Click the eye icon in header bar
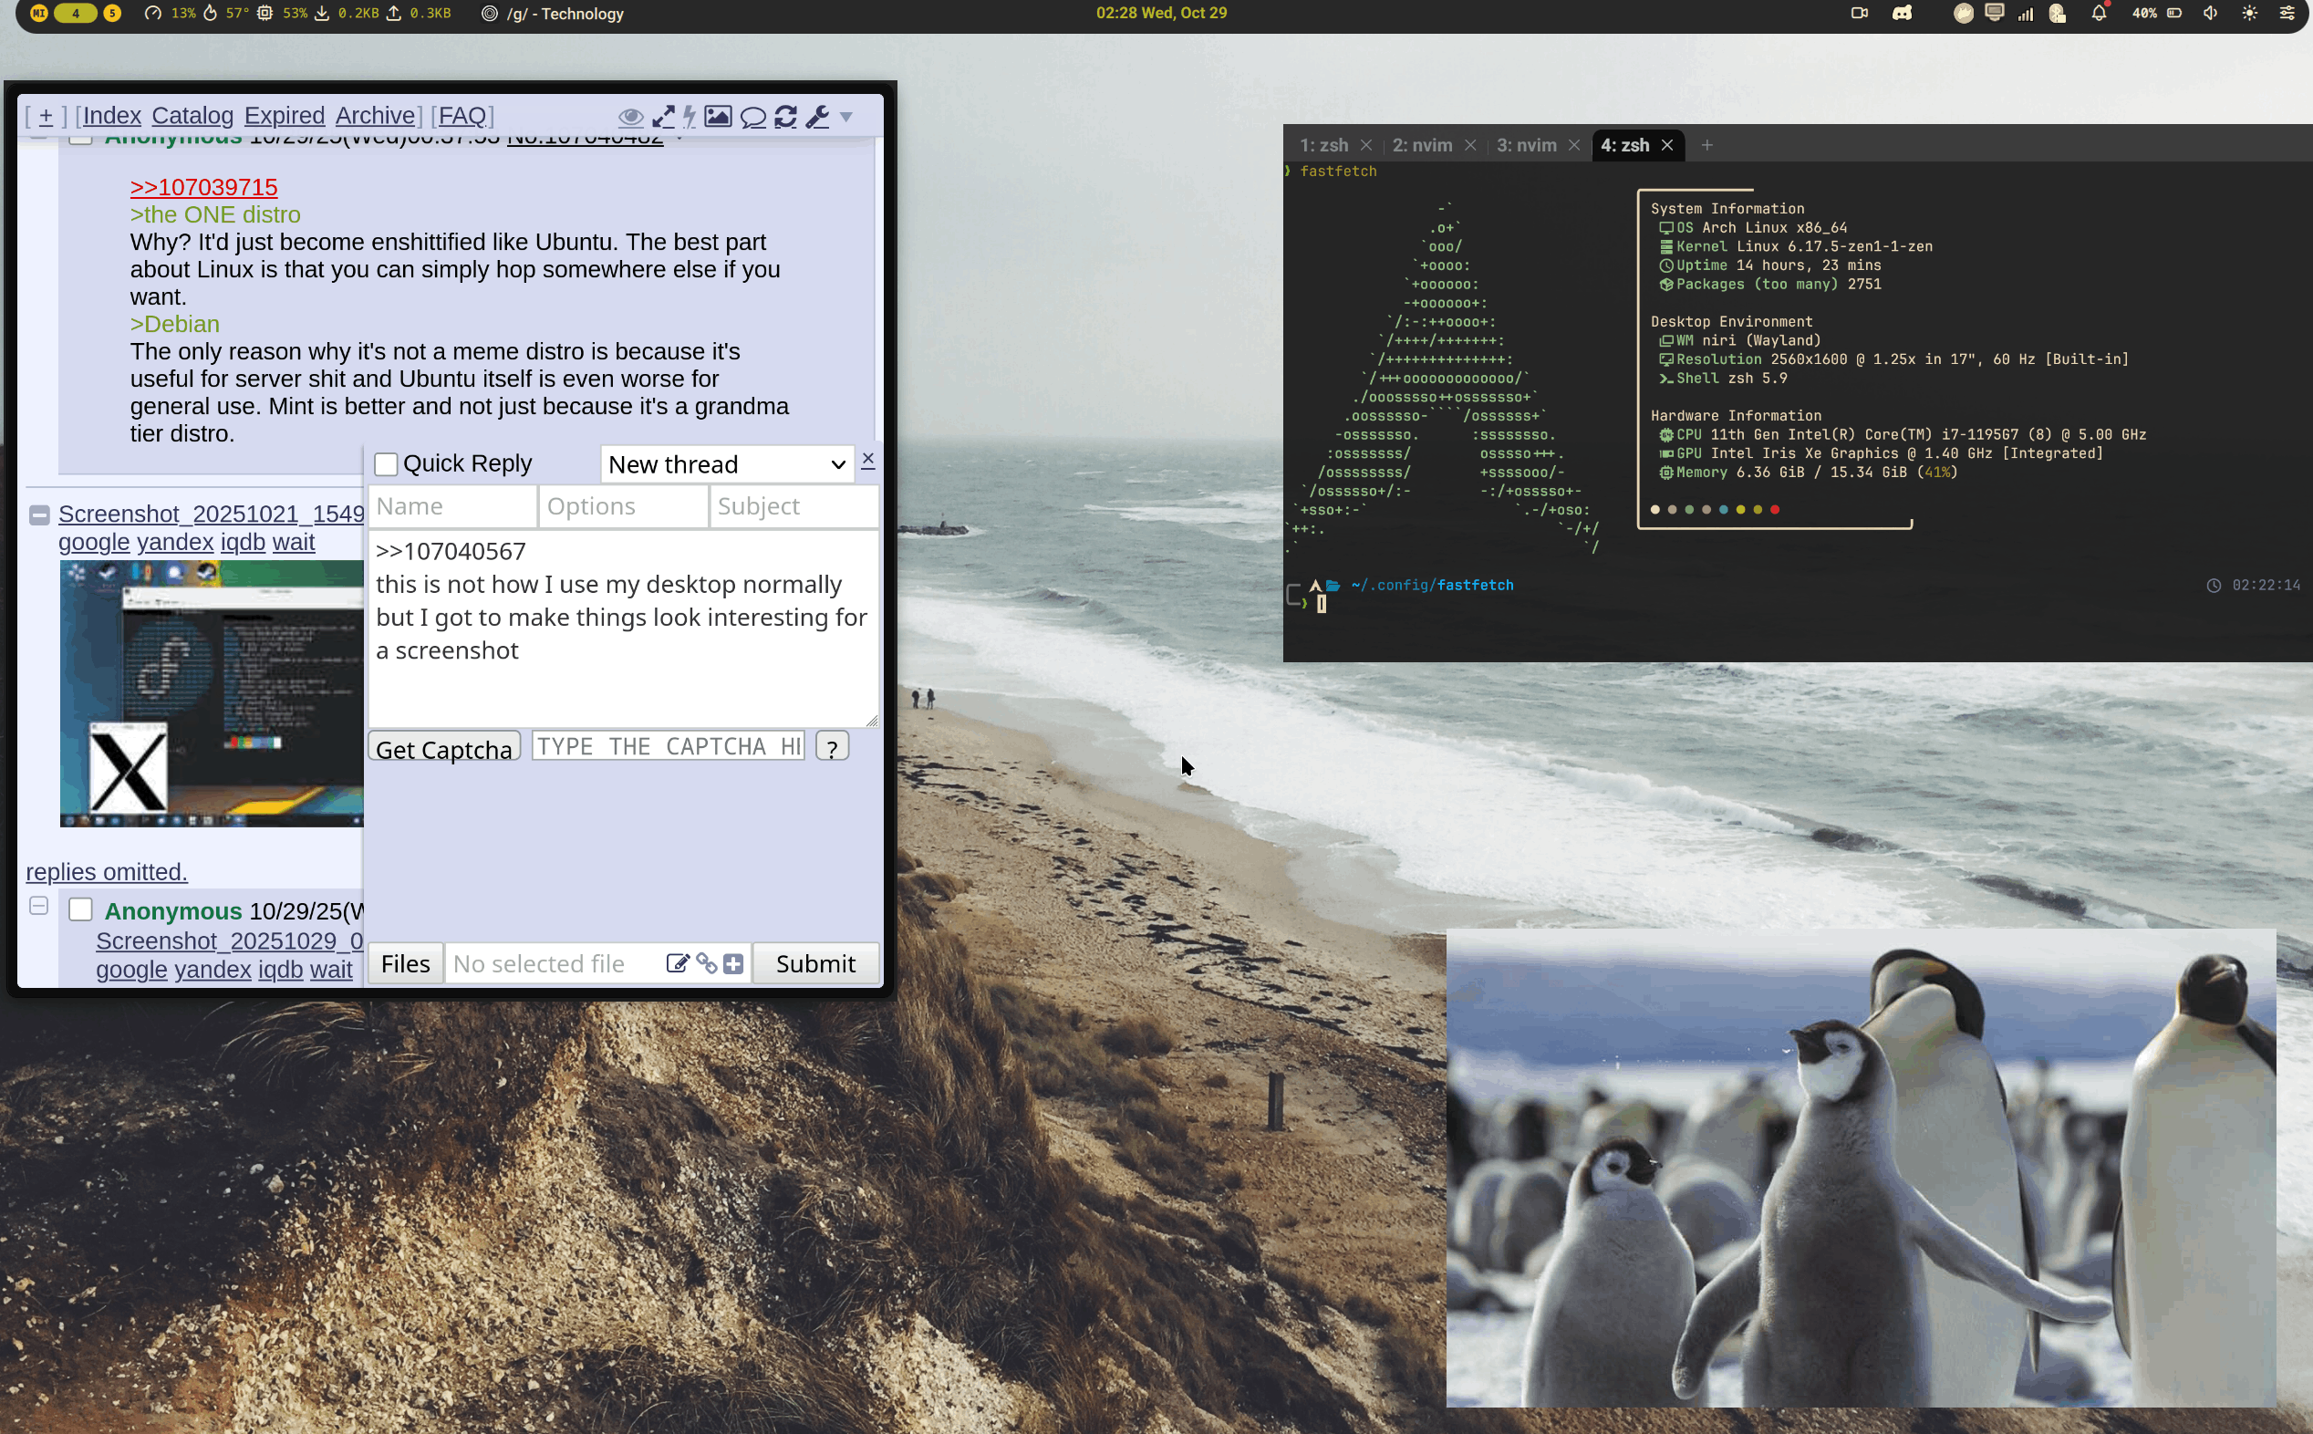The height and width of the screenshot is (1434, 2313). coord(630,117)
